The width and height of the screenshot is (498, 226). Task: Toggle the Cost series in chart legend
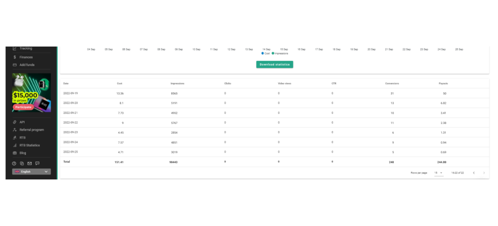point(265,53)
